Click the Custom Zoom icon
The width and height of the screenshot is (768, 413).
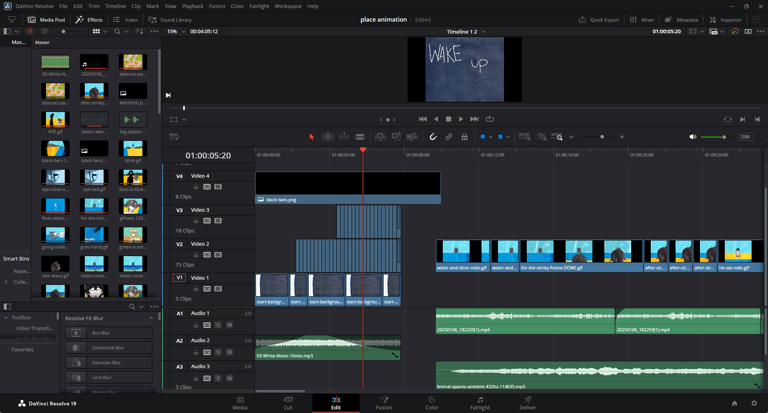coord(557,137)
